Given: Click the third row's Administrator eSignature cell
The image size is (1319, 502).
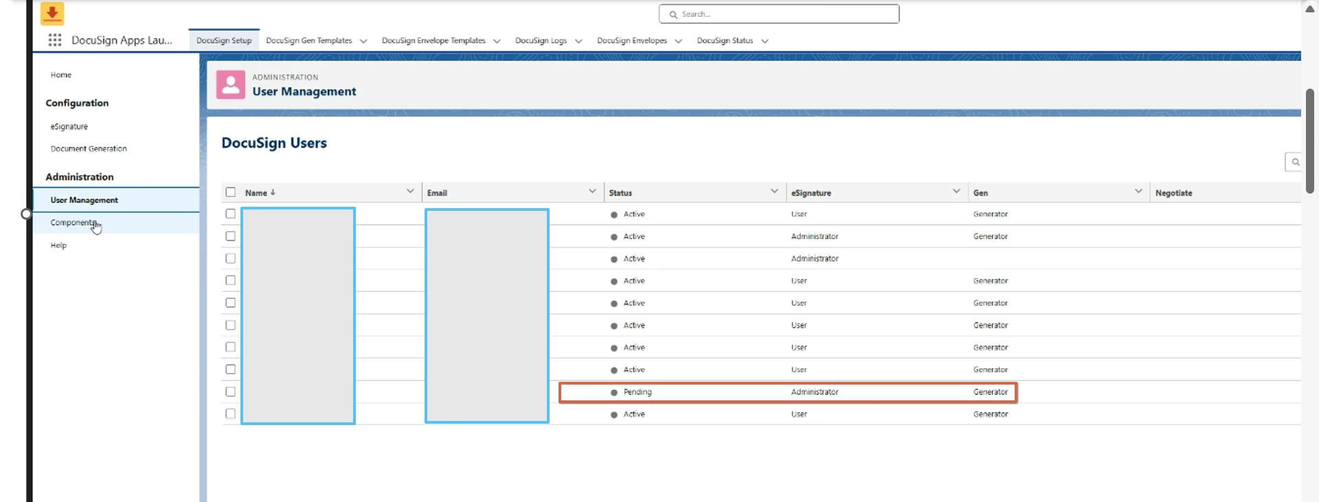Looking at the screenshot, I should click(x=815, y=259).
